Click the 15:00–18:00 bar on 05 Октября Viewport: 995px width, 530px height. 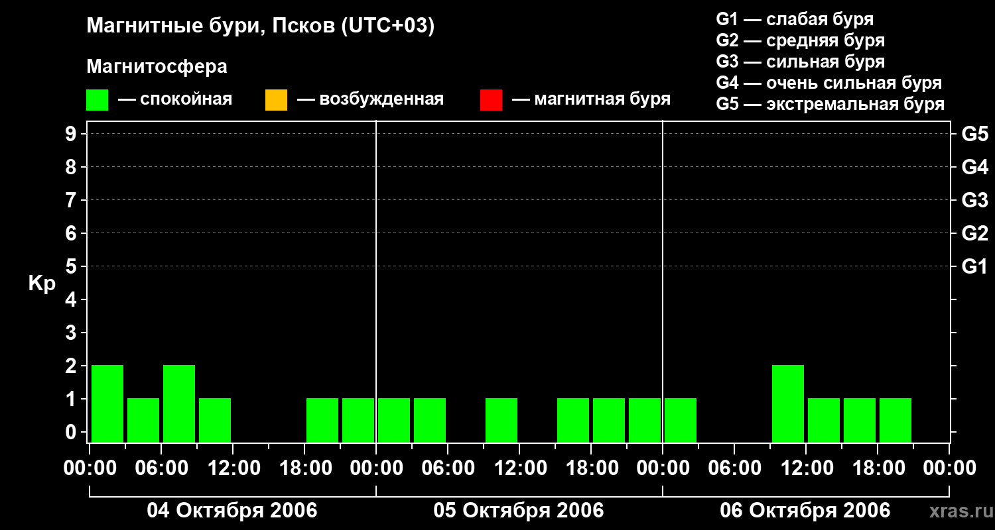[x=573, y=420]
